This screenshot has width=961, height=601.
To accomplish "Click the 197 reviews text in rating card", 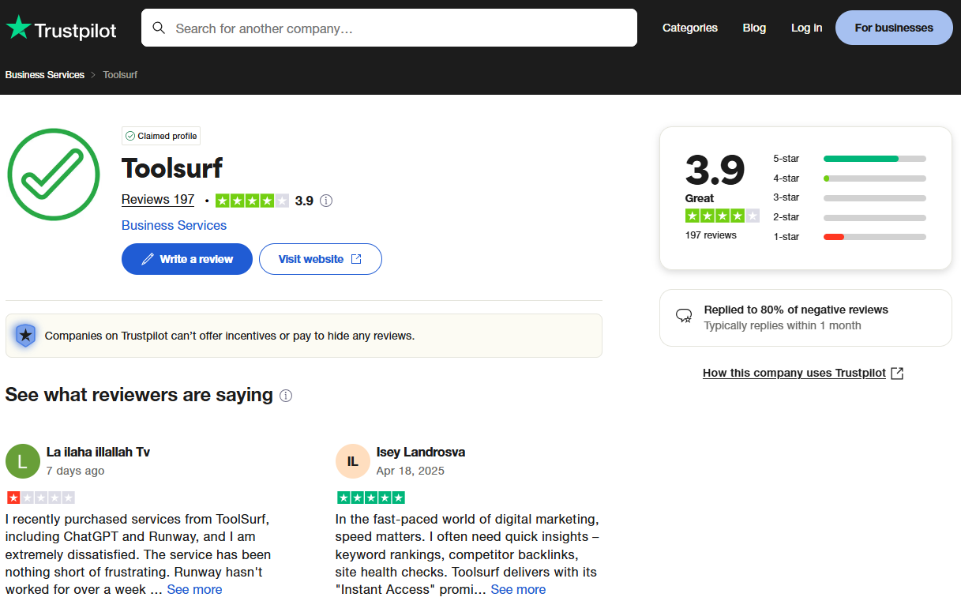I will pyautogui.click(x=711, y=235).
